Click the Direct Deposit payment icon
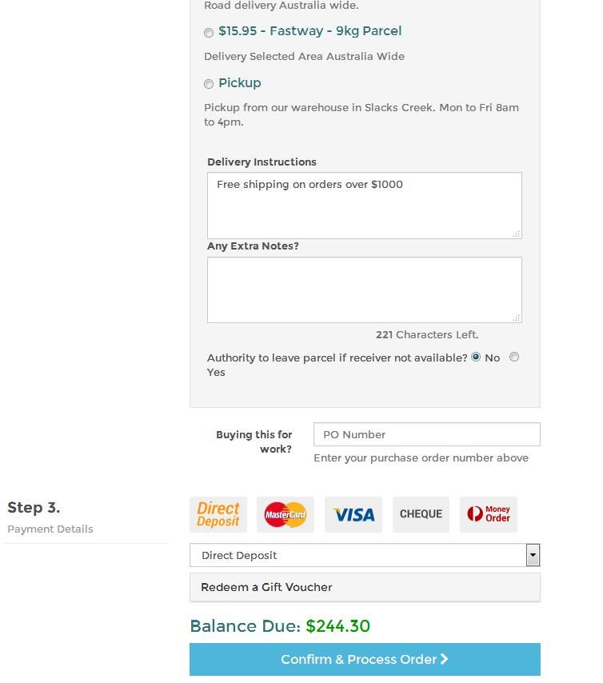Viewport: 603px width, 683px height. coord(218,514)
